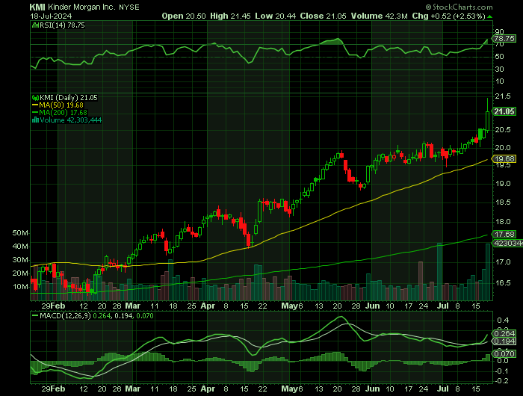This screenshot has height=396, width=523.
Task: Click the 50M volume axis label
Action: point(20,233)
